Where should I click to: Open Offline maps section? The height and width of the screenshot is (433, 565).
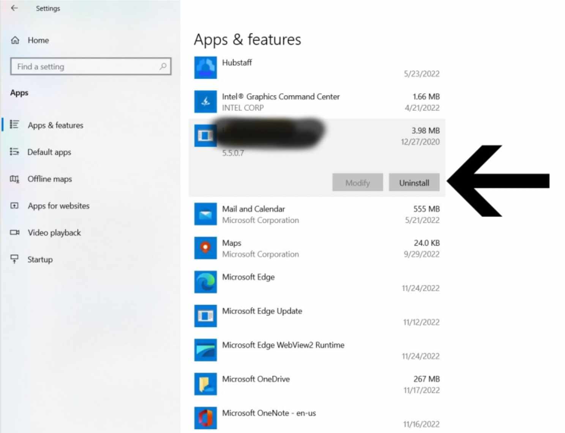(50, 179)
